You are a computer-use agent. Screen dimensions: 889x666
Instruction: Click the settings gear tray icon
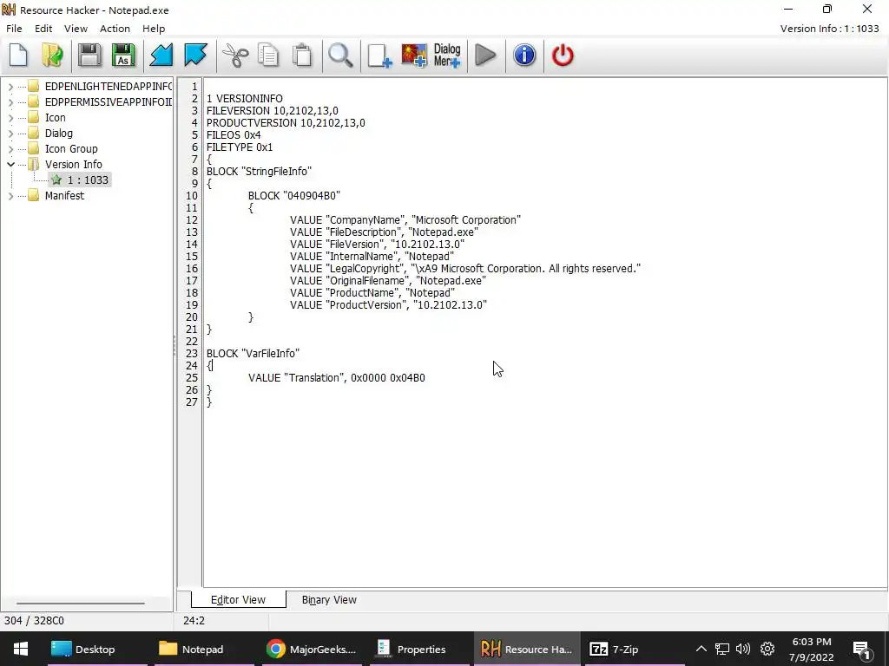click(767, 649)
